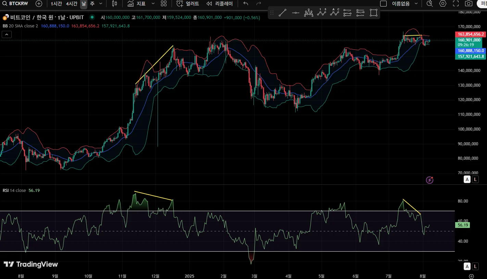Switch to the 4시간 timeframe
Image resolution: width=487 pixels, height=279 pixels.
pos(72,4)
